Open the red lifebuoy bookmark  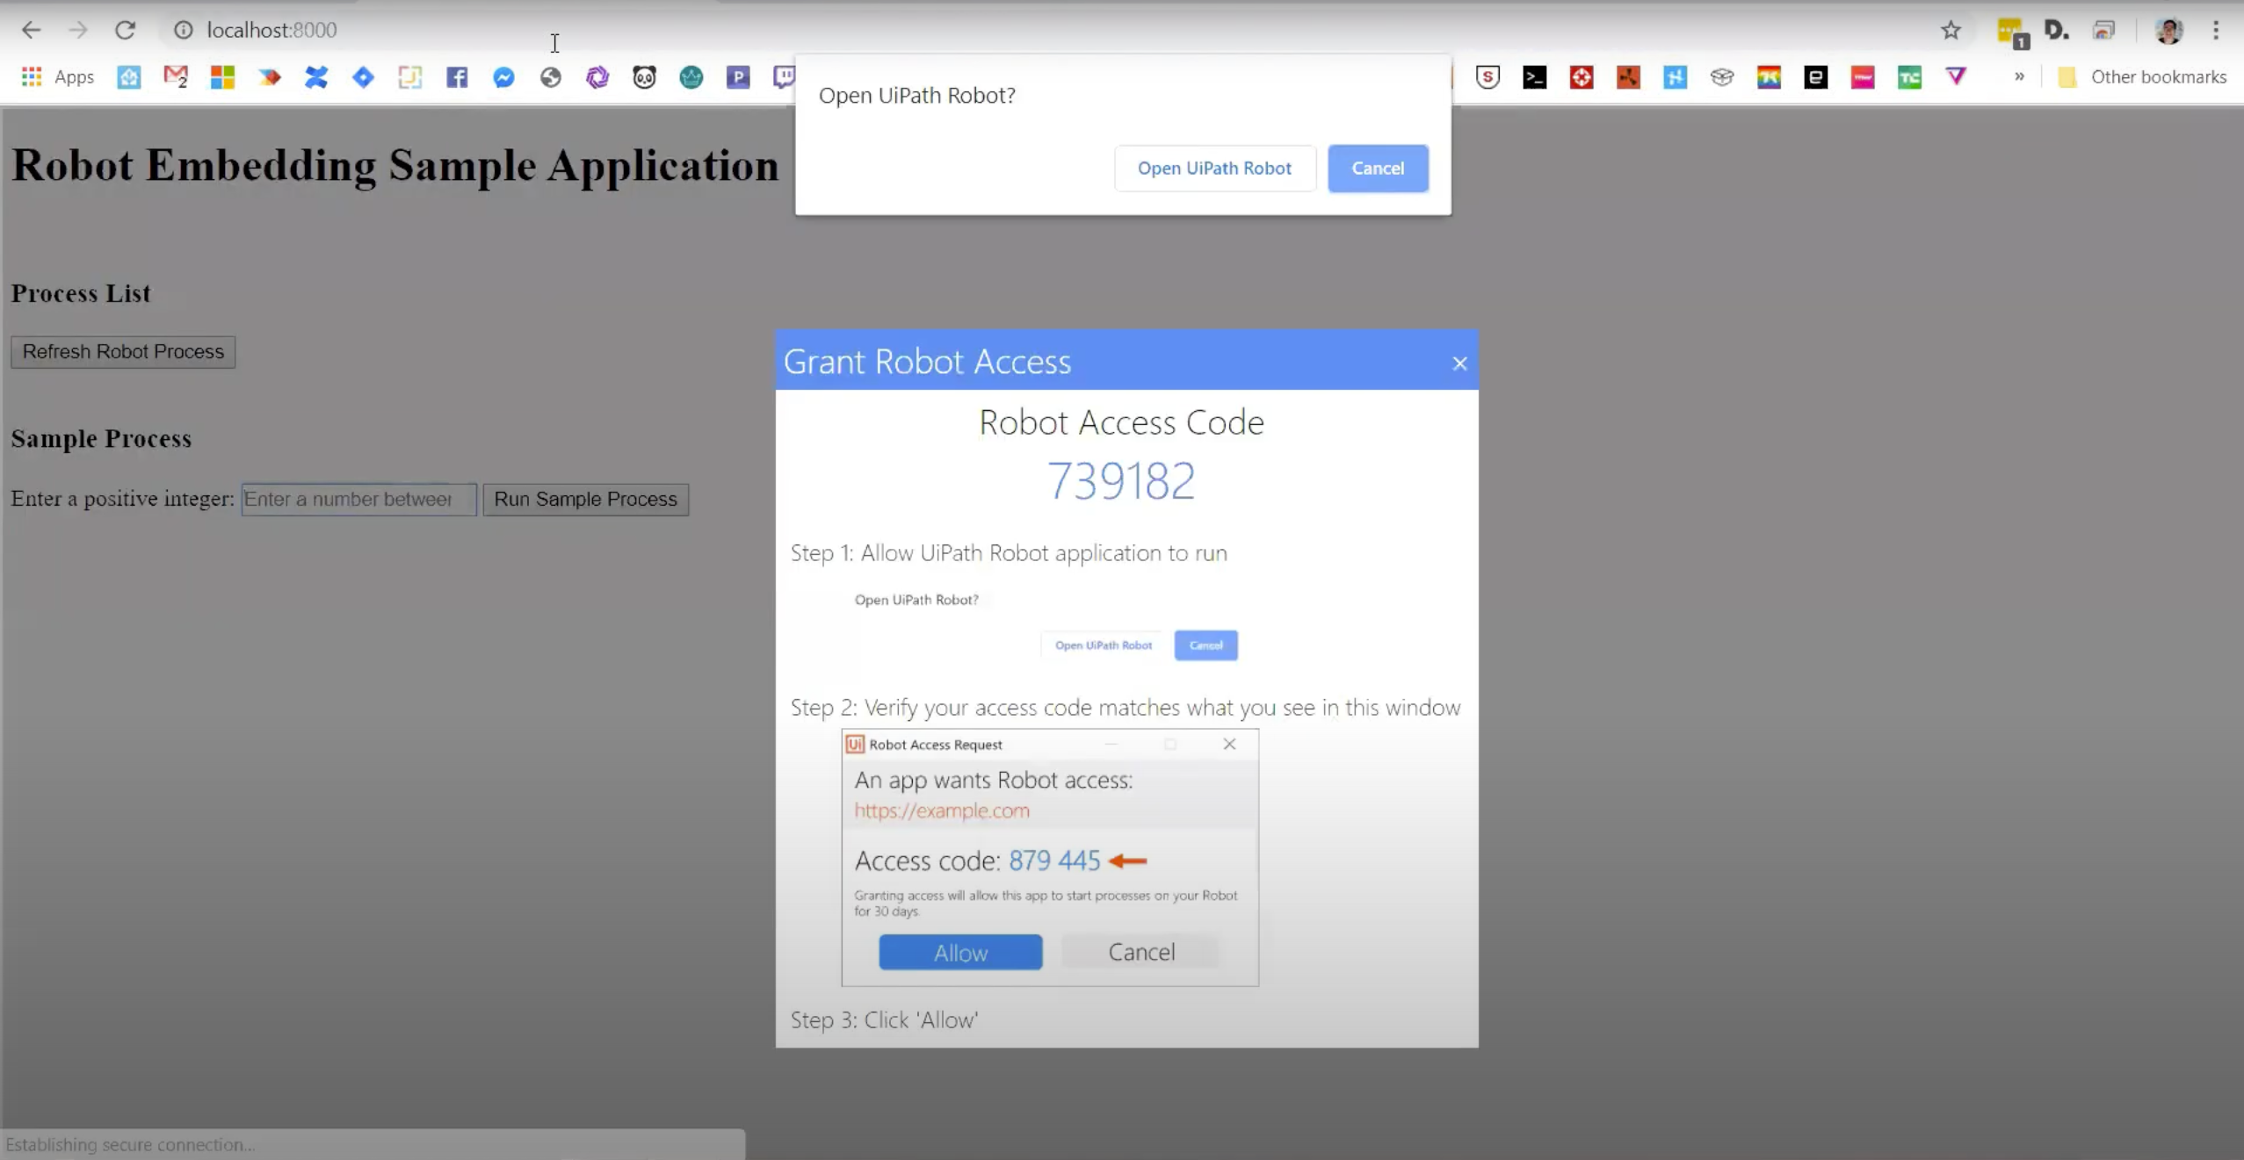(x=1582, y=77)
